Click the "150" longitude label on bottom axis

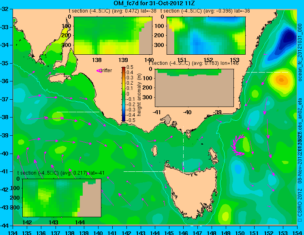pyautogui.click(x=240, y=233)
